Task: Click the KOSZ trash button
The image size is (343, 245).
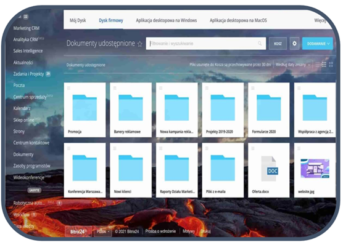Action: tap(278, 44)
